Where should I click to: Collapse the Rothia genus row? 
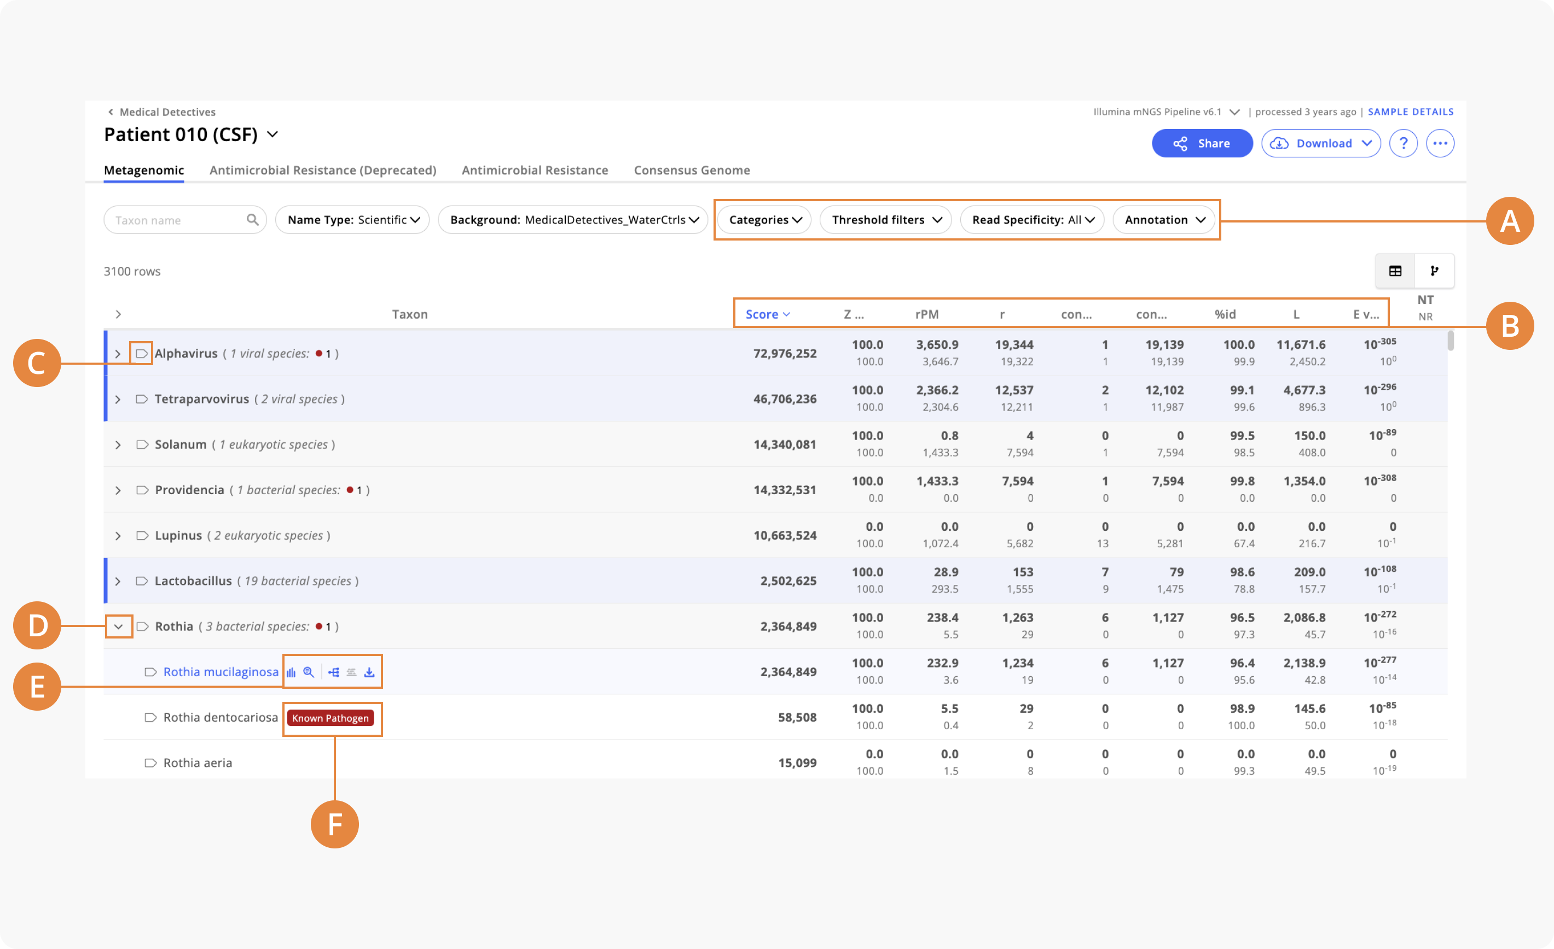coord(118,626)
